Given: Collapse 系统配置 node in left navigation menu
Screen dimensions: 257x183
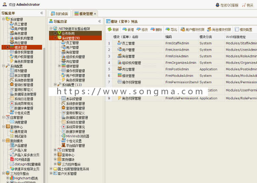Looking at the screenshot, I should click(x=3, y=66).
